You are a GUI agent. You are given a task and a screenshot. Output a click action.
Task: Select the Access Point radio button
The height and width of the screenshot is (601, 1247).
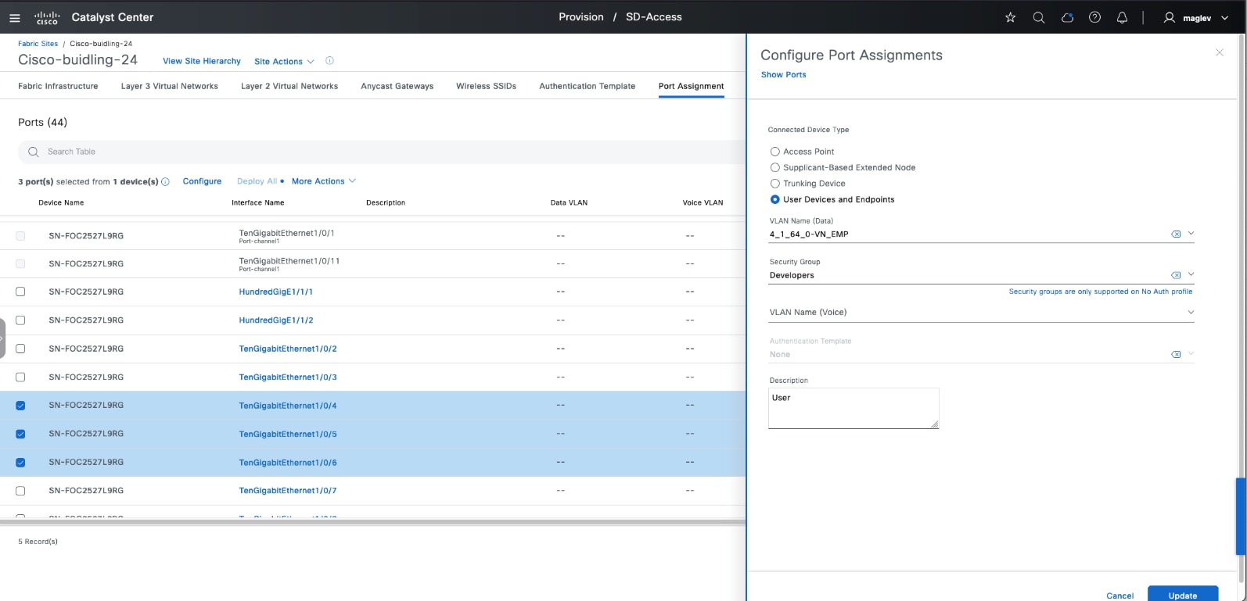(x=774, y=152)
